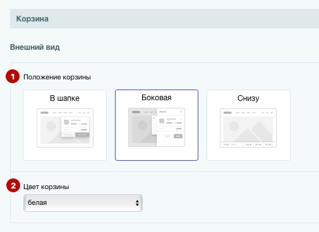Open the "Цвет корзины" color dropdown
The width and height of the screenshot is (319, 232).
click(83, 203)
